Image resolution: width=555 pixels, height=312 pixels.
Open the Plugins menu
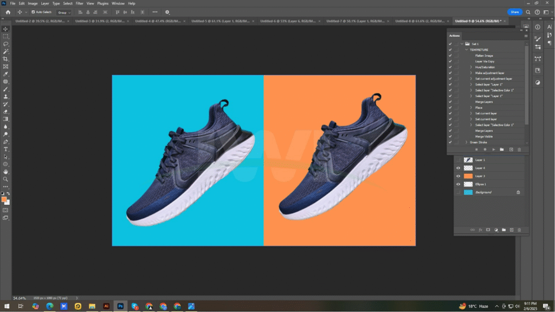coord(102,4)
